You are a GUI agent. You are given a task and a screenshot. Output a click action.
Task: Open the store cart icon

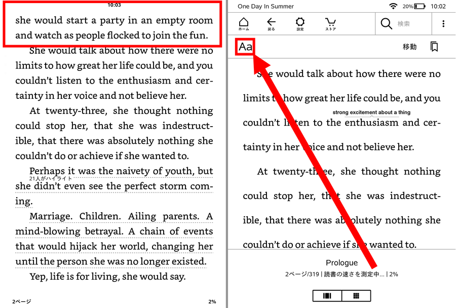tap(331, 24)
